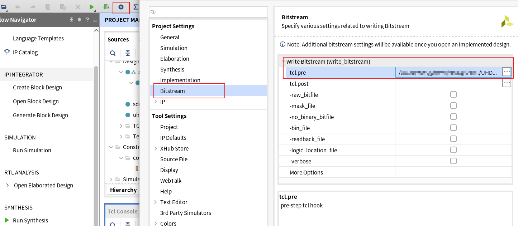Screen dimensions: 518x226
Task: Enable the -readback_file checkbox
Action: point(453,139)
